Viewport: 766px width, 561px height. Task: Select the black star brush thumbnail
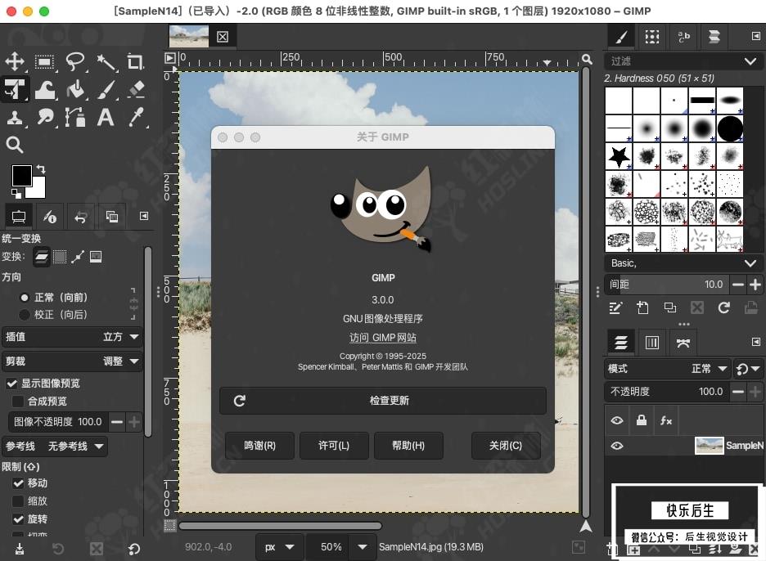click(x=619, y=156)
